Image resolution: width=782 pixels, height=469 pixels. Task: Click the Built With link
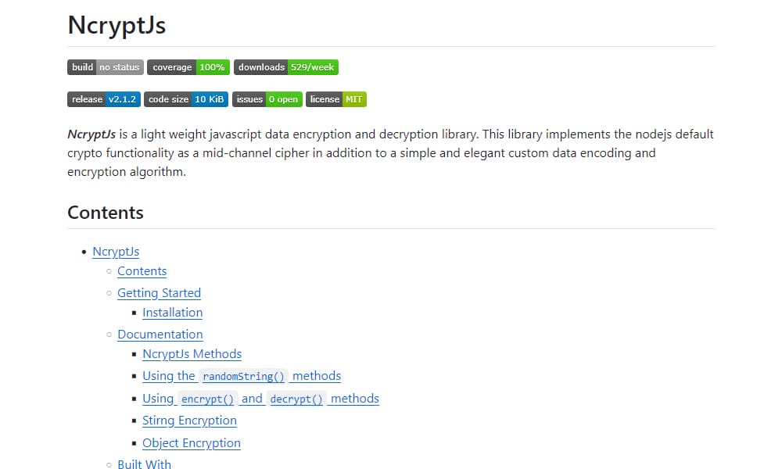pyautogui.click(x=144, y=464)
